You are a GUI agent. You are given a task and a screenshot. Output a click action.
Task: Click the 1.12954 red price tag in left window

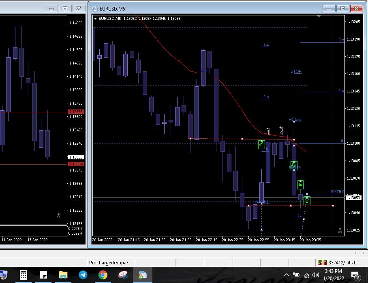[76, 164]
